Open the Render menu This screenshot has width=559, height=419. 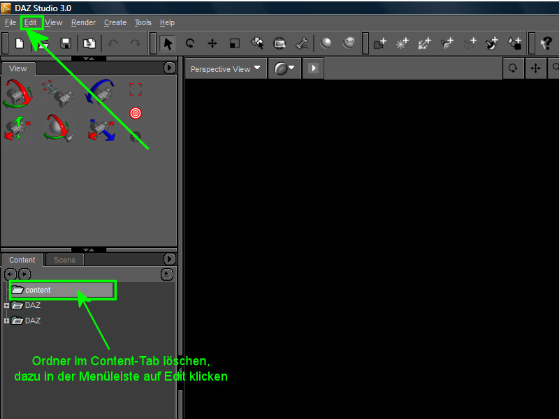(x=83, y=23)
